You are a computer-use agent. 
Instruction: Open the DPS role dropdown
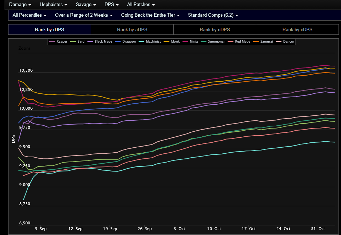111,5
